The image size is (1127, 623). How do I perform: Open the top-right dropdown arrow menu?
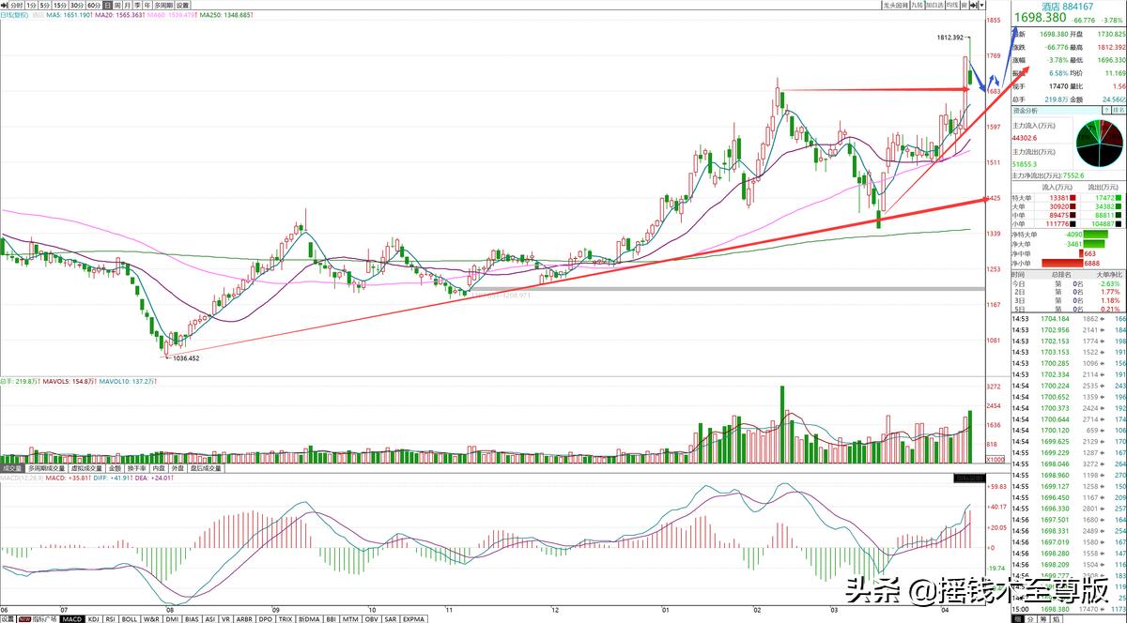click(982, 5)
